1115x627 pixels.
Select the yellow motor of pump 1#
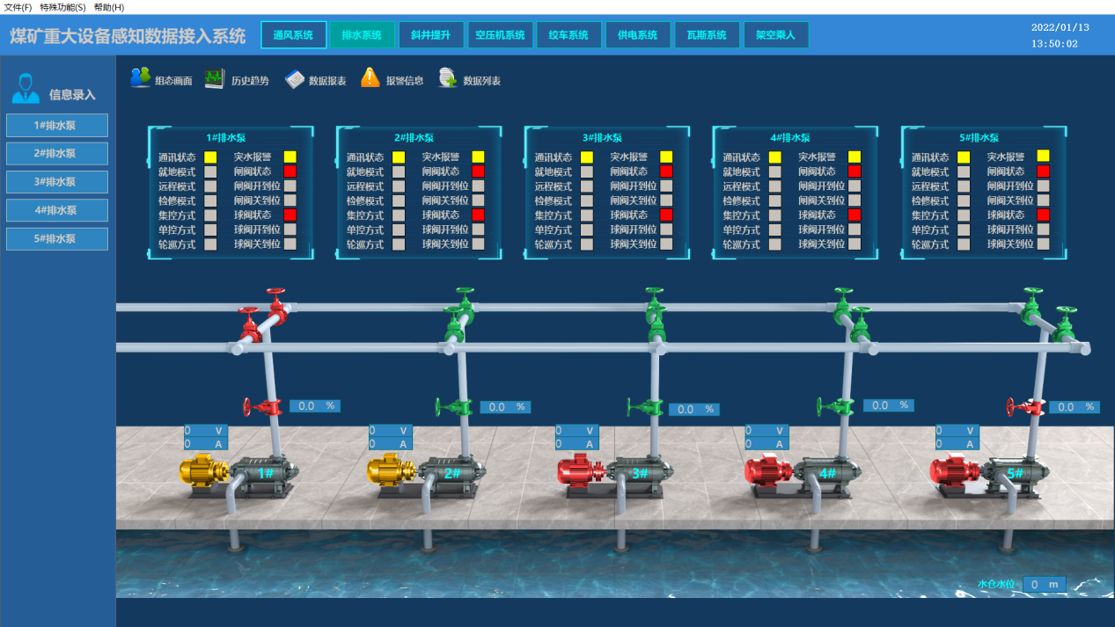(203, 470)
